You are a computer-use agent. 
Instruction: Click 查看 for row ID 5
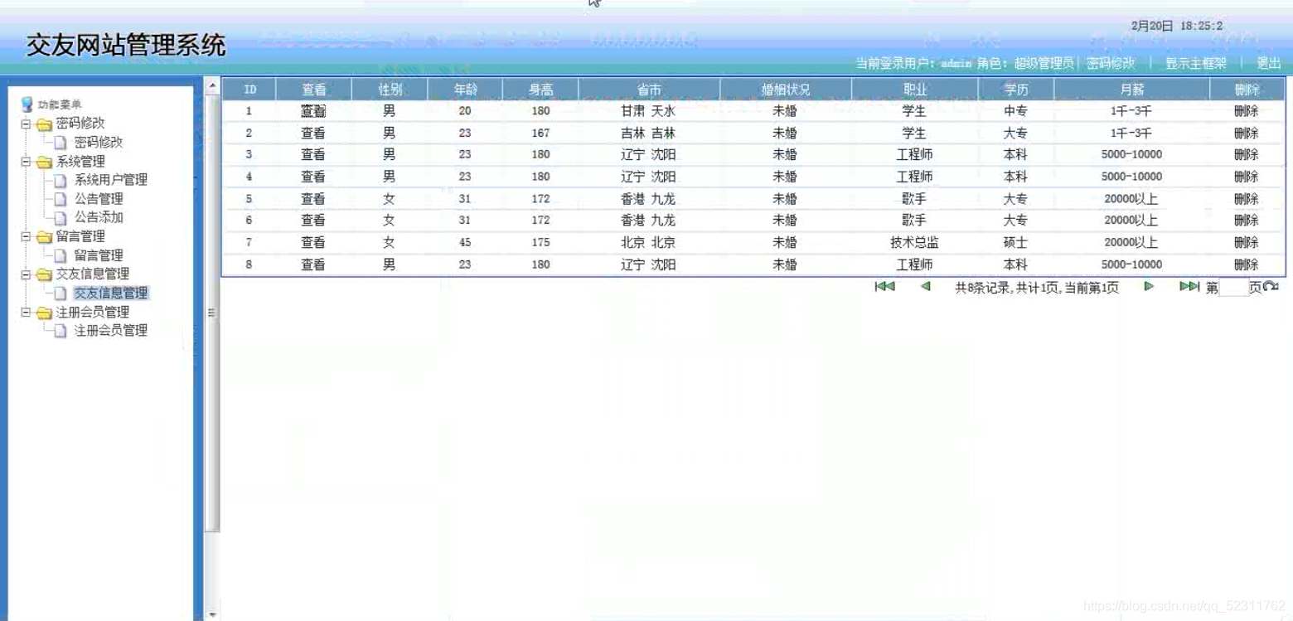click(x=313, y=199)
